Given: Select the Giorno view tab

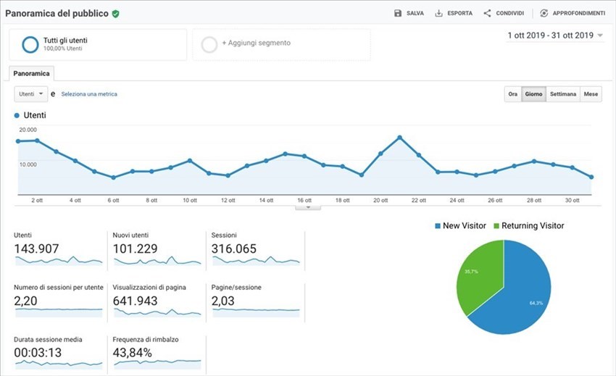Looking at the screenshot, I should click(533, 94).
